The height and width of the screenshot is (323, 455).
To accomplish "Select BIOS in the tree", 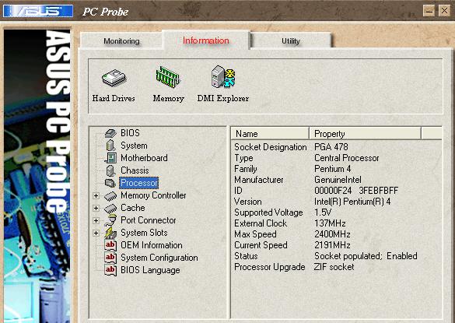I will point(130,133).
